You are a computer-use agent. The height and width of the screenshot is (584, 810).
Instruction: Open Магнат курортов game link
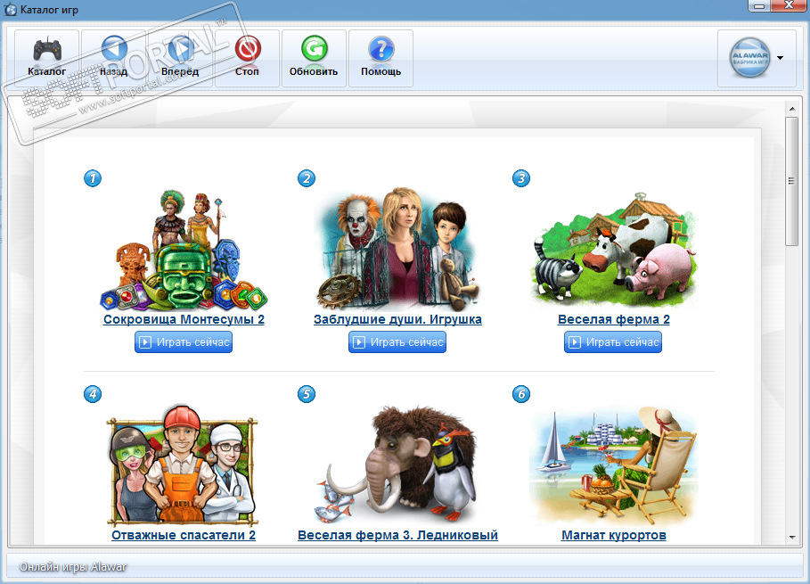pos(614,535)
